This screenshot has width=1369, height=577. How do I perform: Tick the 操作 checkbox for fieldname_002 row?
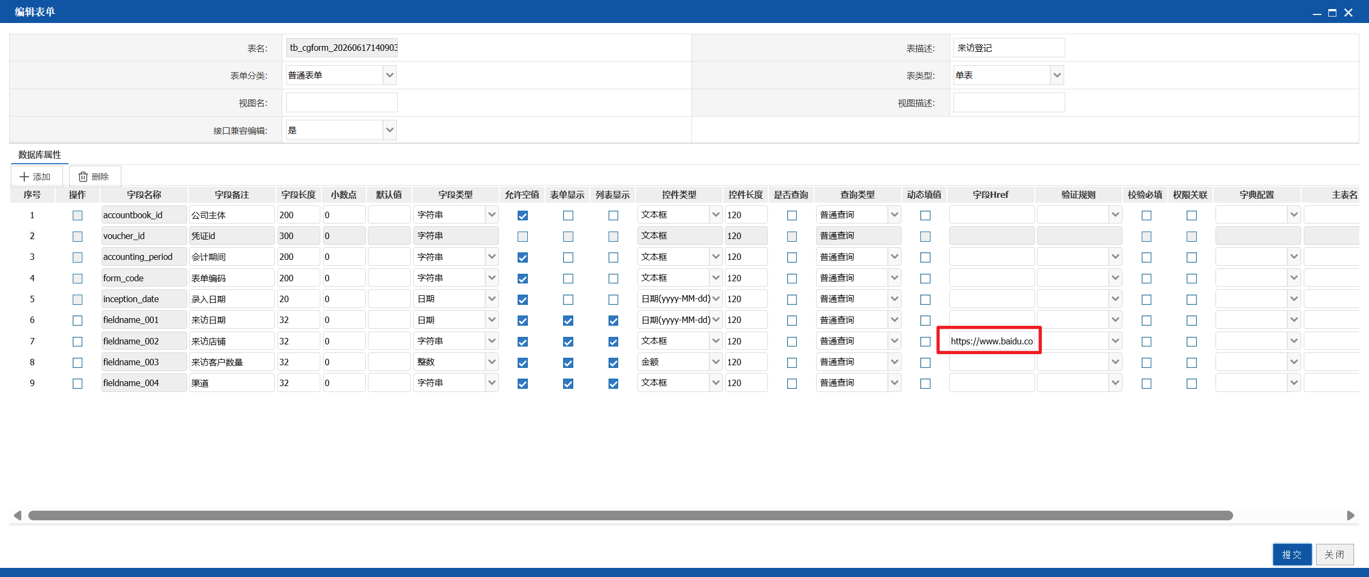(78, 342)
